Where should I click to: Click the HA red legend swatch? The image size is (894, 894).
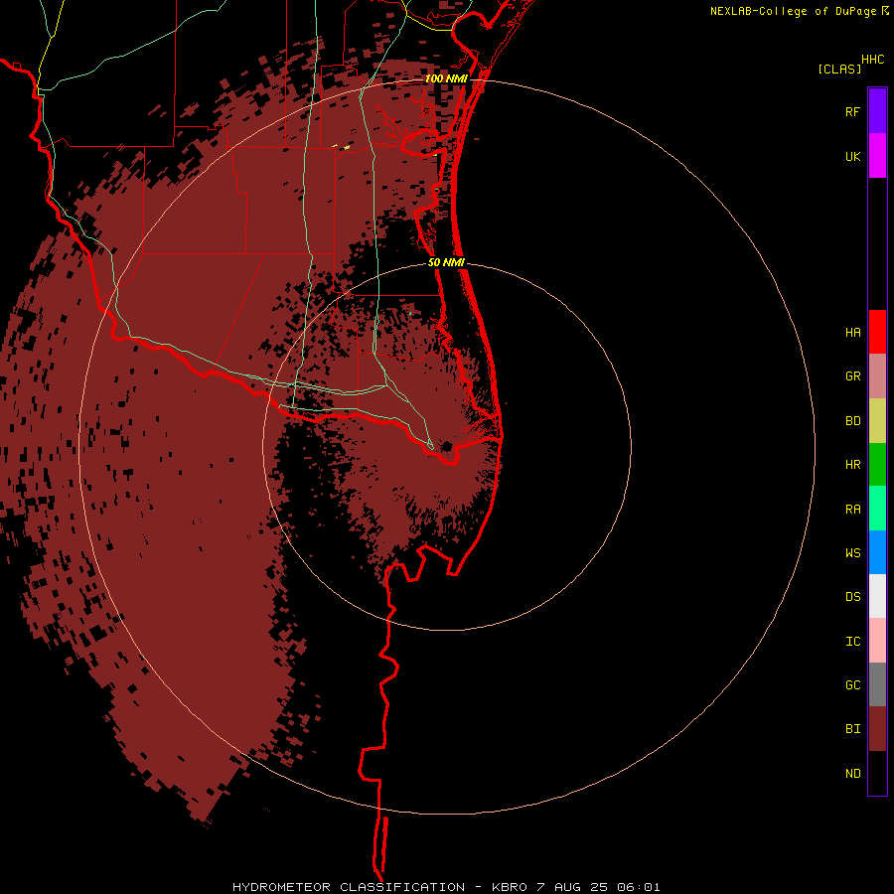[877, 332]
